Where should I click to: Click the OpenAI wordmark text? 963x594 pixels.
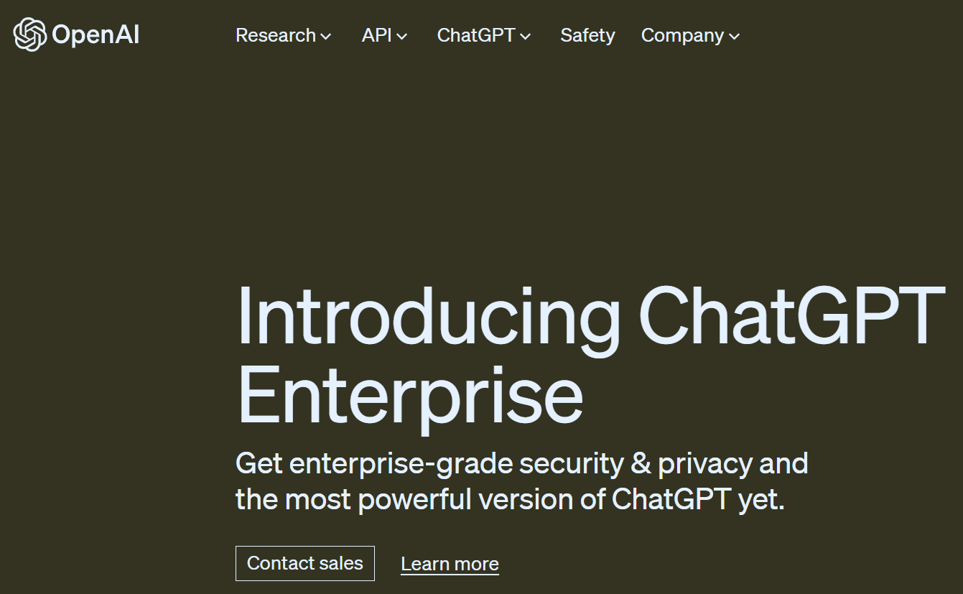96,35
